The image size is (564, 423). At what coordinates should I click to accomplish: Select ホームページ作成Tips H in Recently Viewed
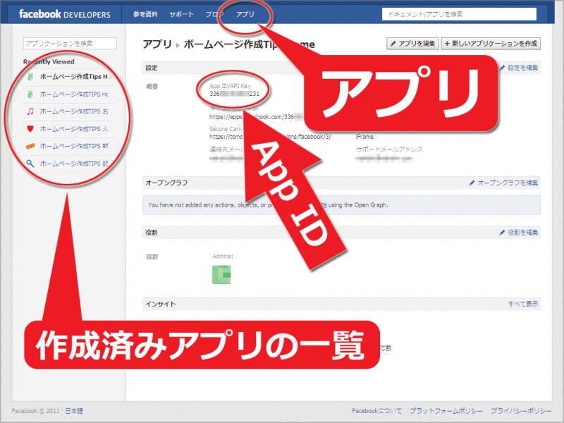click(73, 77)
